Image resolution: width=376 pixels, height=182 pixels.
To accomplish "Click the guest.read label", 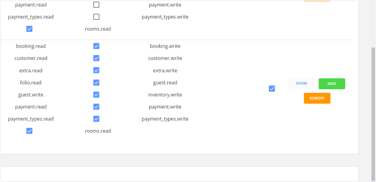I will click(x=165, y=83).
